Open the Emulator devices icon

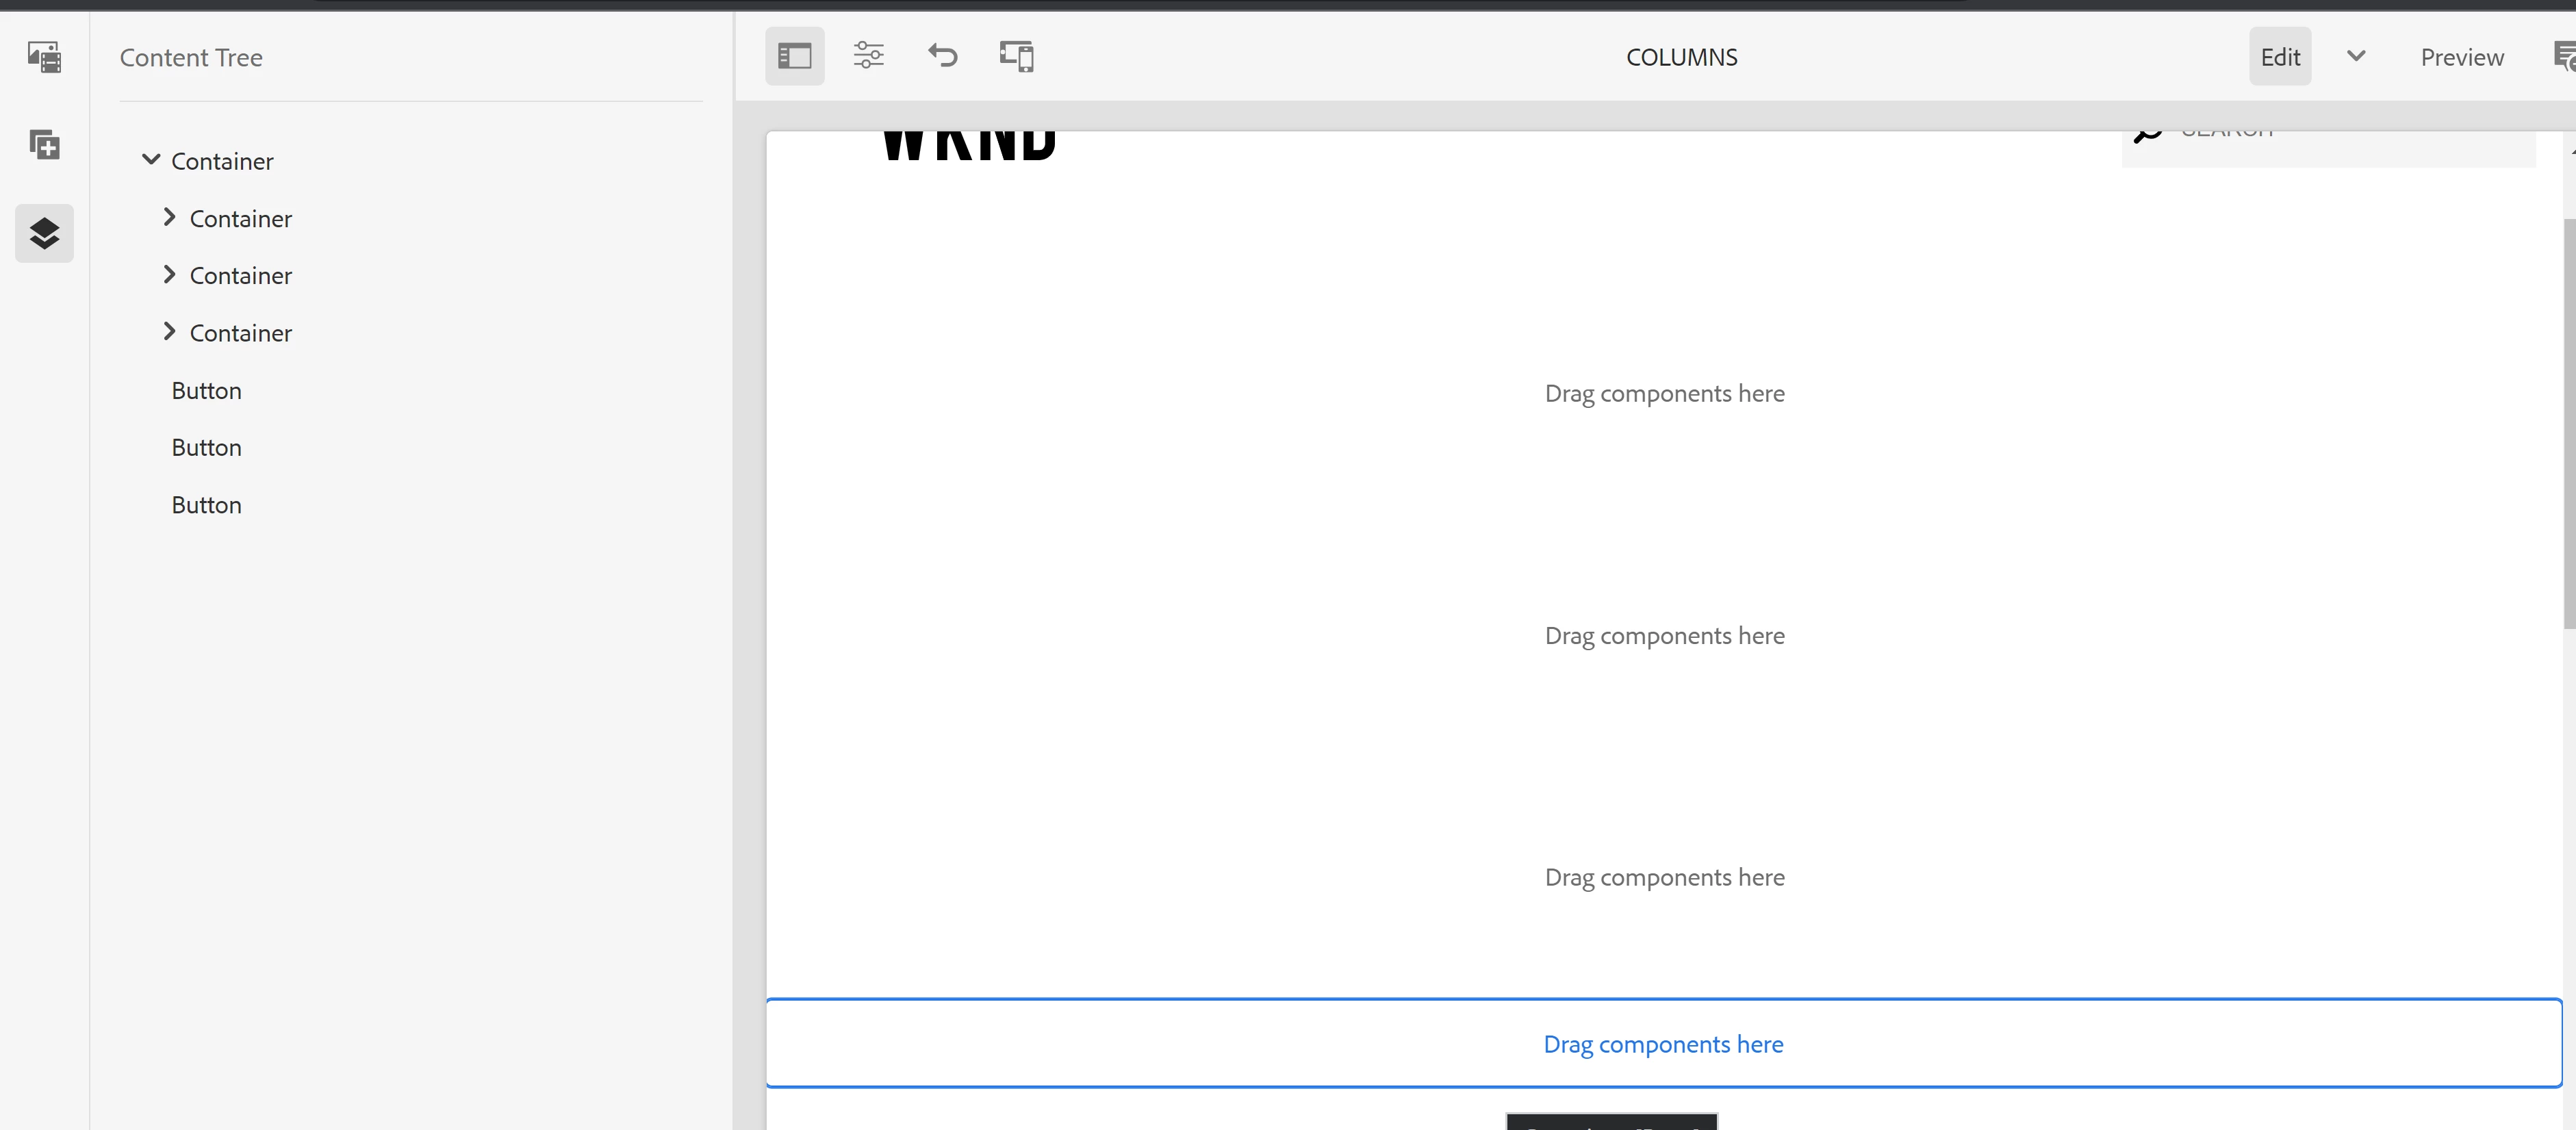pos(1016,56)
